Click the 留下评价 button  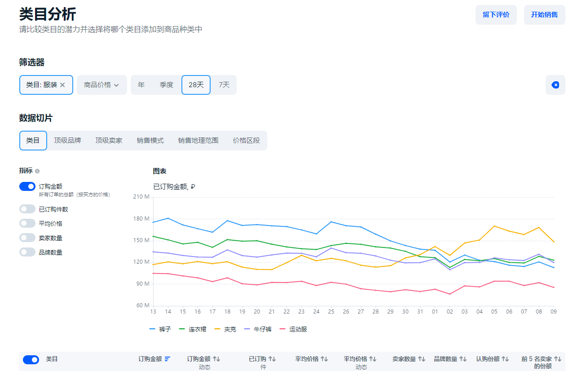pyautogui.click(x=496, y=15)
